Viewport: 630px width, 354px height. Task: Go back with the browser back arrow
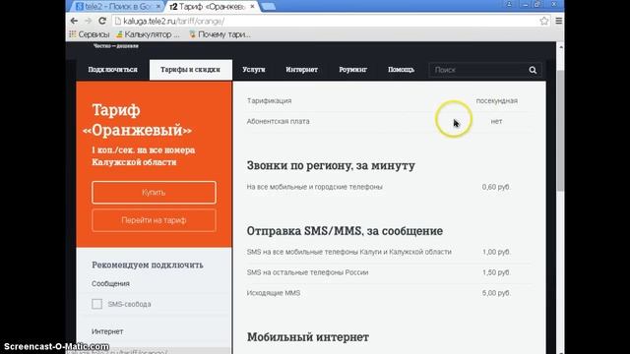tap(74, 21)
